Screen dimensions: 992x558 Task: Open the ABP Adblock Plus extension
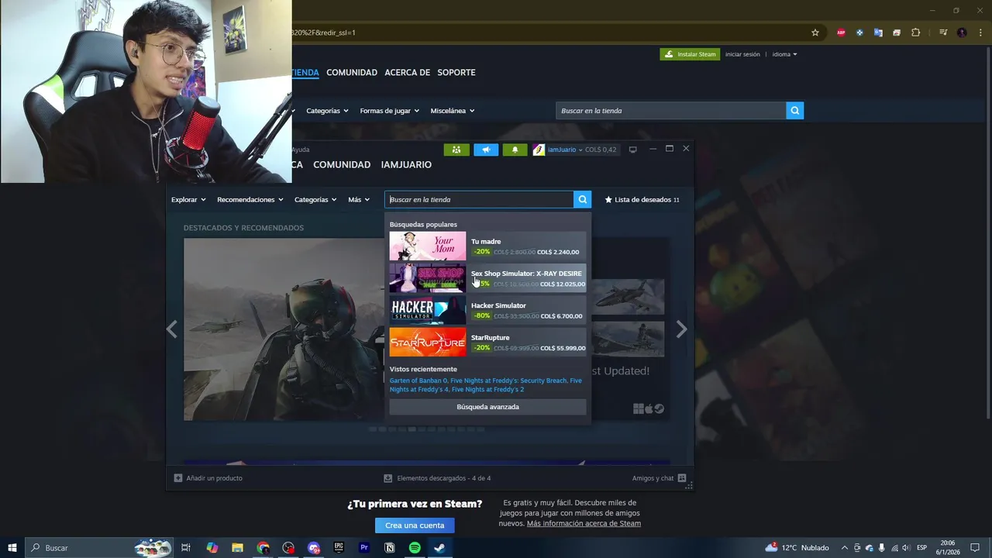point(841,33)
